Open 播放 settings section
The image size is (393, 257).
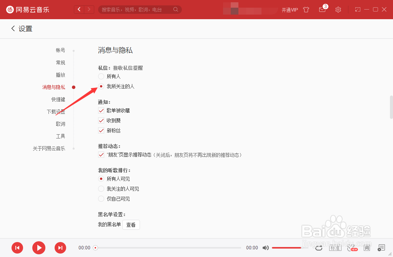tap(60, 75)
